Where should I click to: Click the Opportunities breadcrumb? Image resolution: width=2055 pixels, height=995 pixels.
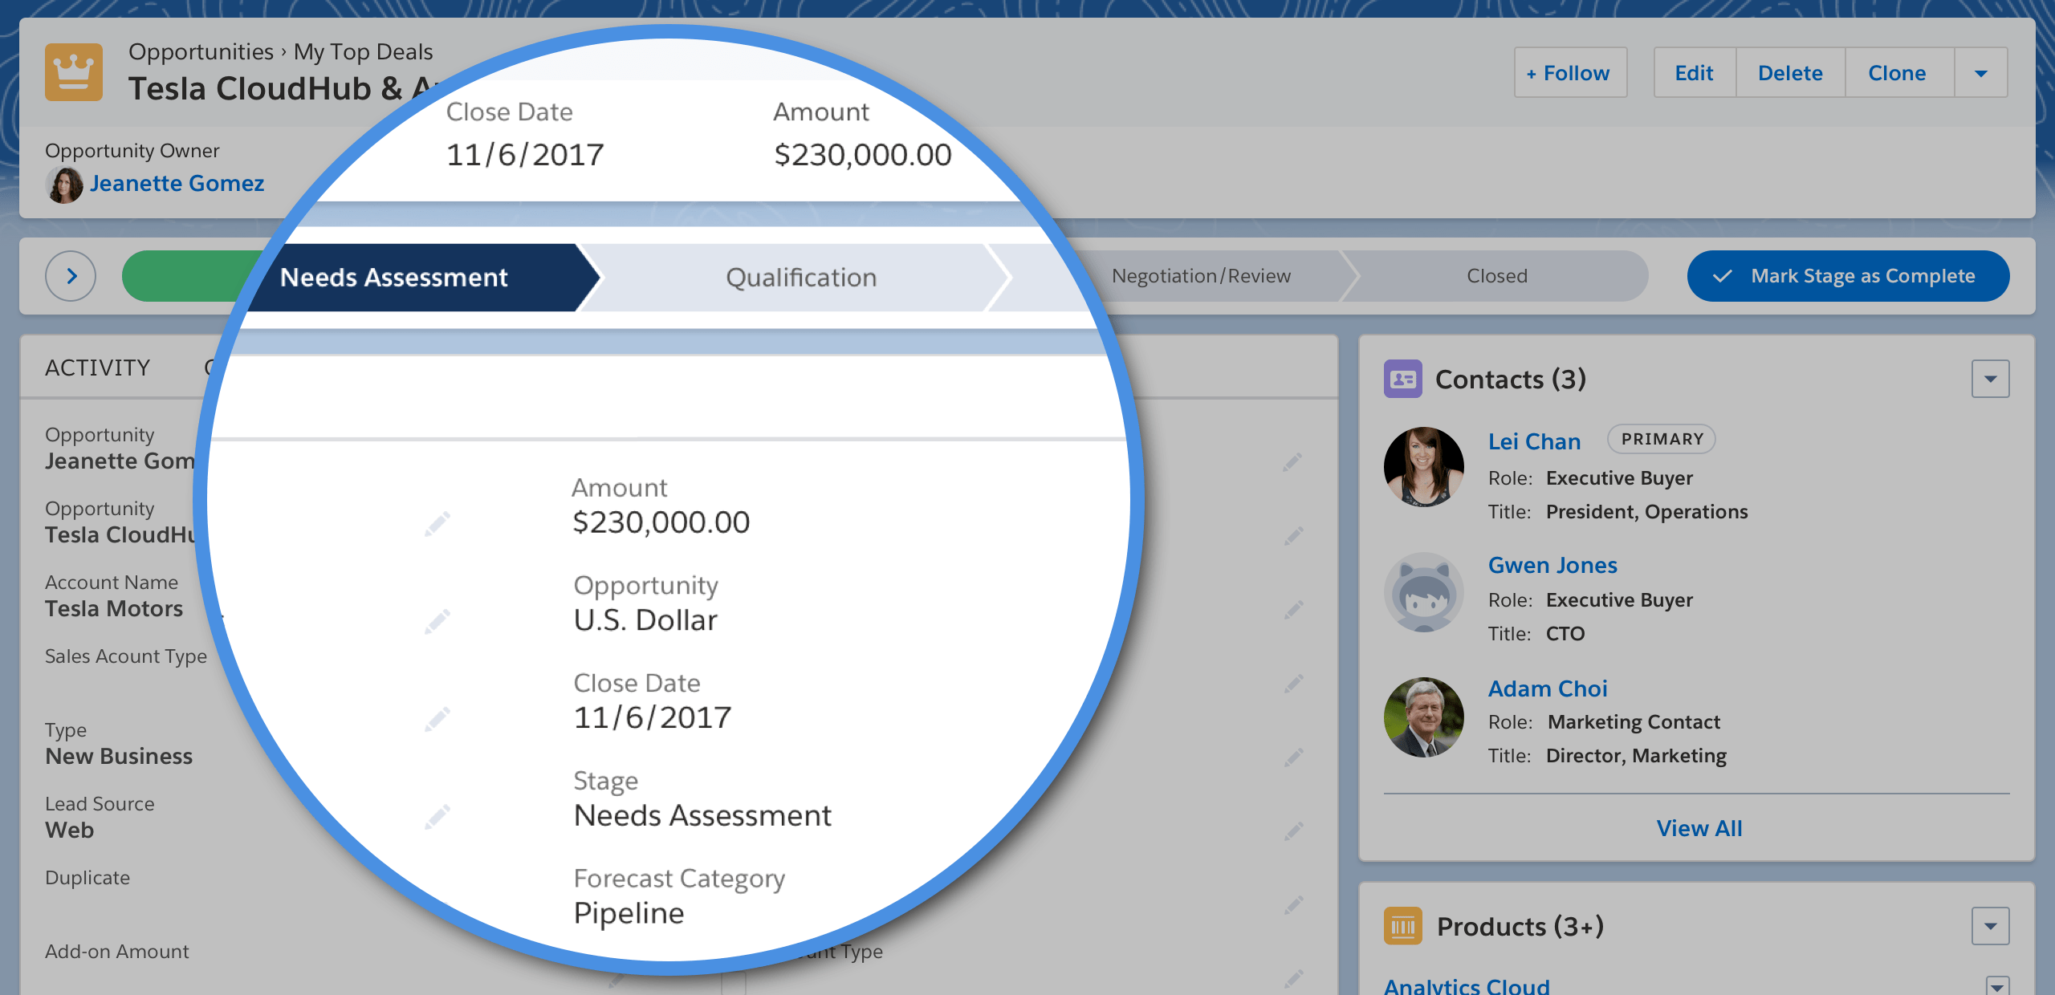click(201, 51)
